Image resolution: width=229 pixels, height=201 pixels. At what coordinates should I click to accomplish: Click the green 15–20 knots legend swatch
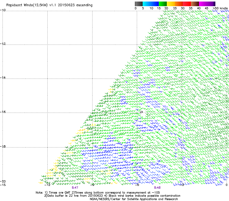click(163, 4)
